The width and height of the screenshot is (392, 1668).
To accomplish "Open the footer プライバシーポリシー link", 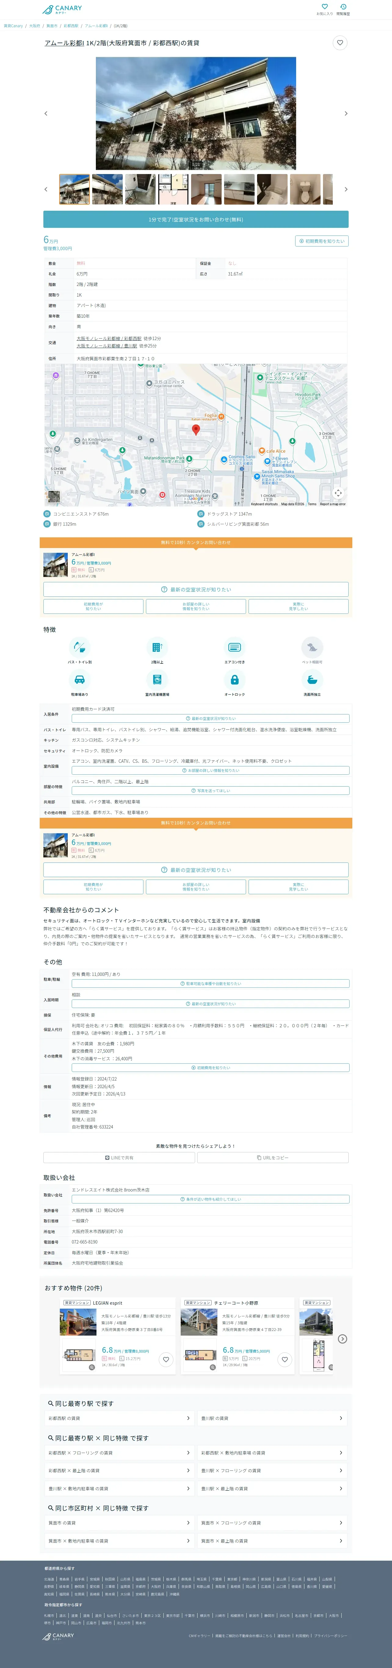I will [x=331, y=1636].
